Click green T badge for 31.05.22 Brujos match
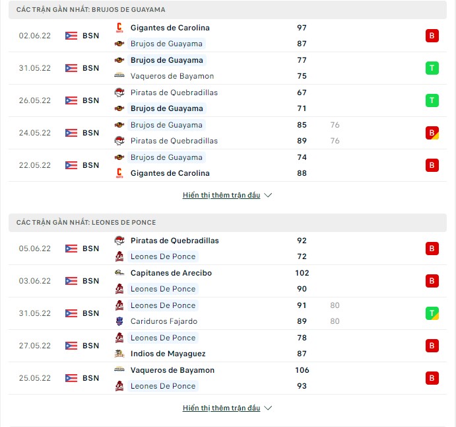Screen dimensions: 456x427 432,68
